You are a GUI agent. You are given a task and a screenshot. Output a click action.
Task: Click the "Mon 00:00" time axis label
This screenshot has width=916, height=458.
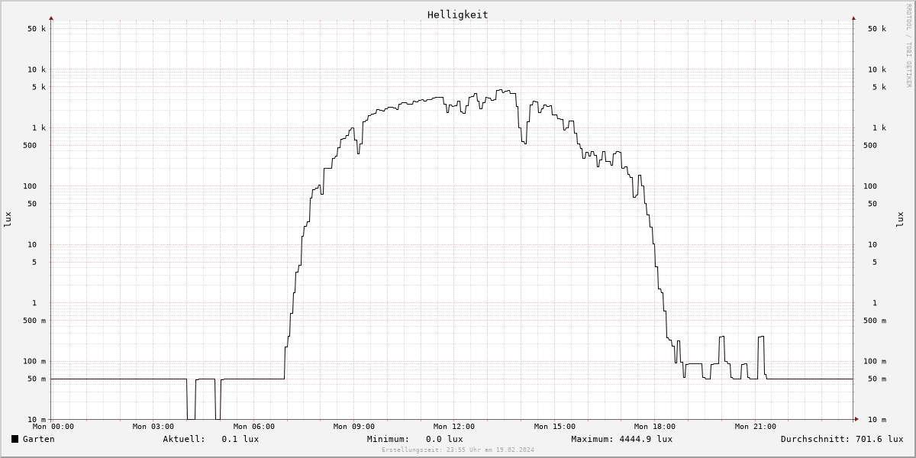pos(53,427)
